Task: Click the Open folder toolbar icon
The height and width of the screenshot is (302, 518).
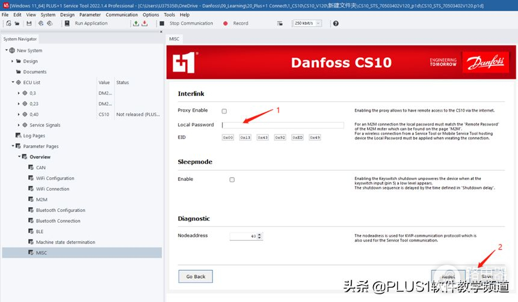Action: pos(18,23)
